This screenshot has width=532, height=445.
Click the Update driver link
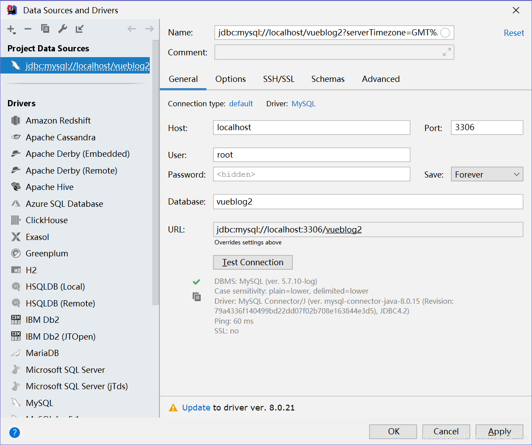[x=196, y=408]
